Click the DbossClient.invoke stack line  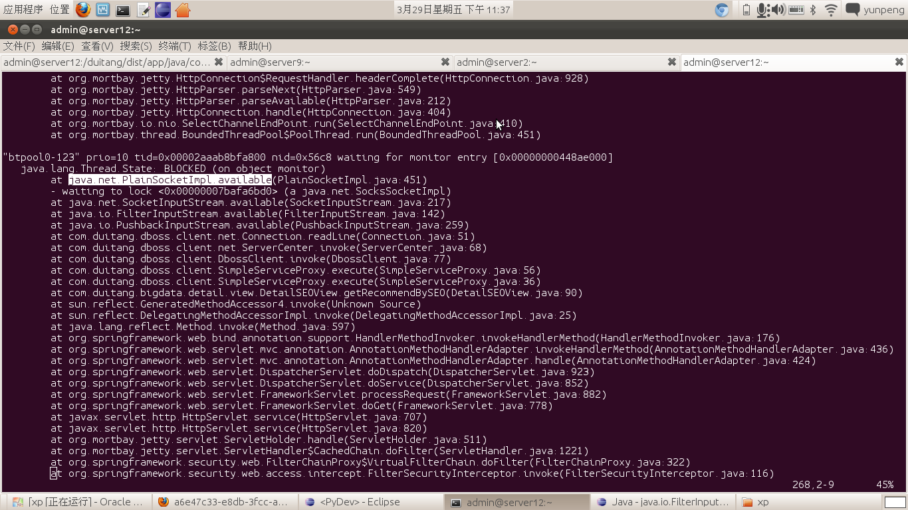click(251, 259)
